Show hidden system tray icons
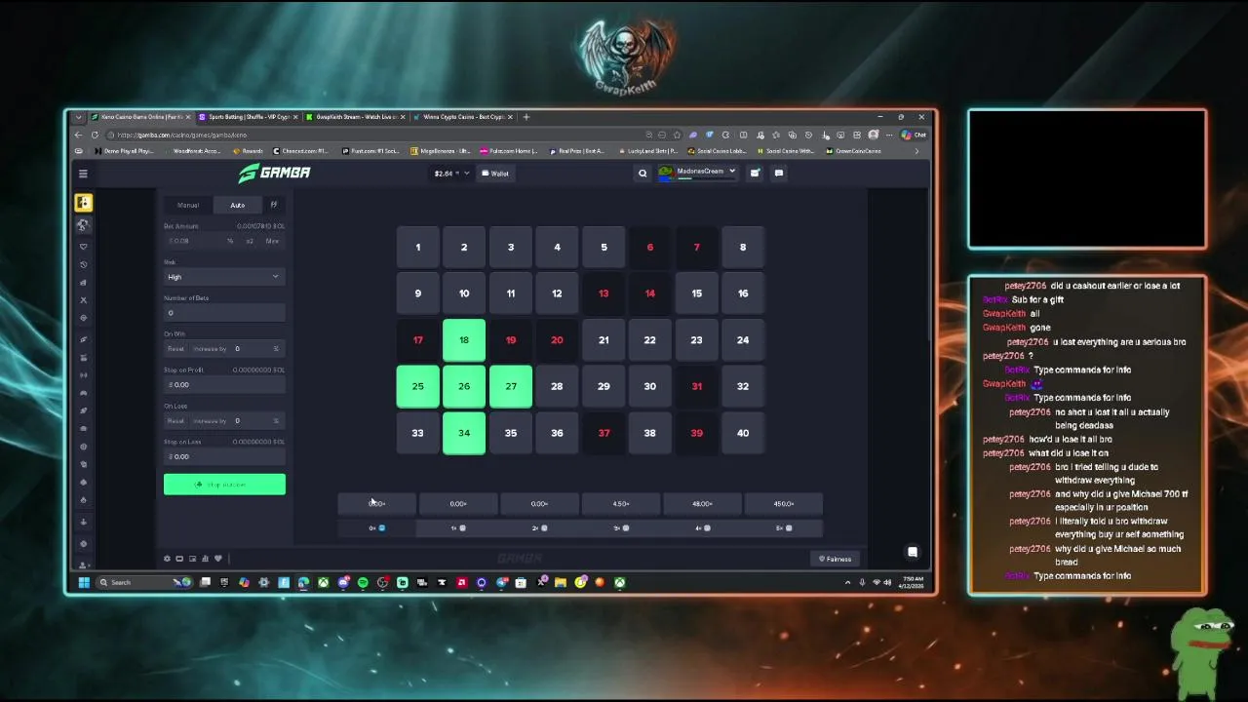1248x702 pixels. [x=847, y=582]
